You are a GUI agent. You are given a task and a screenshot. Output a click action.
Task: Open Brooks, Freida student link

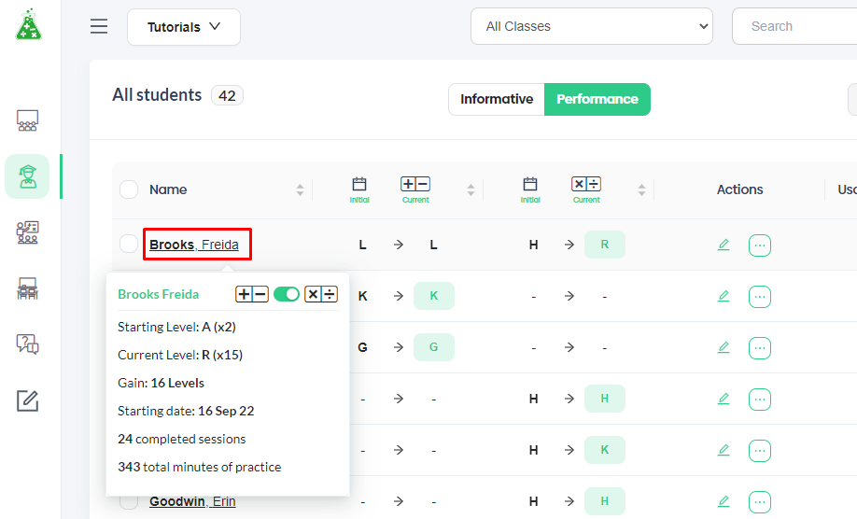pos(194,245)
